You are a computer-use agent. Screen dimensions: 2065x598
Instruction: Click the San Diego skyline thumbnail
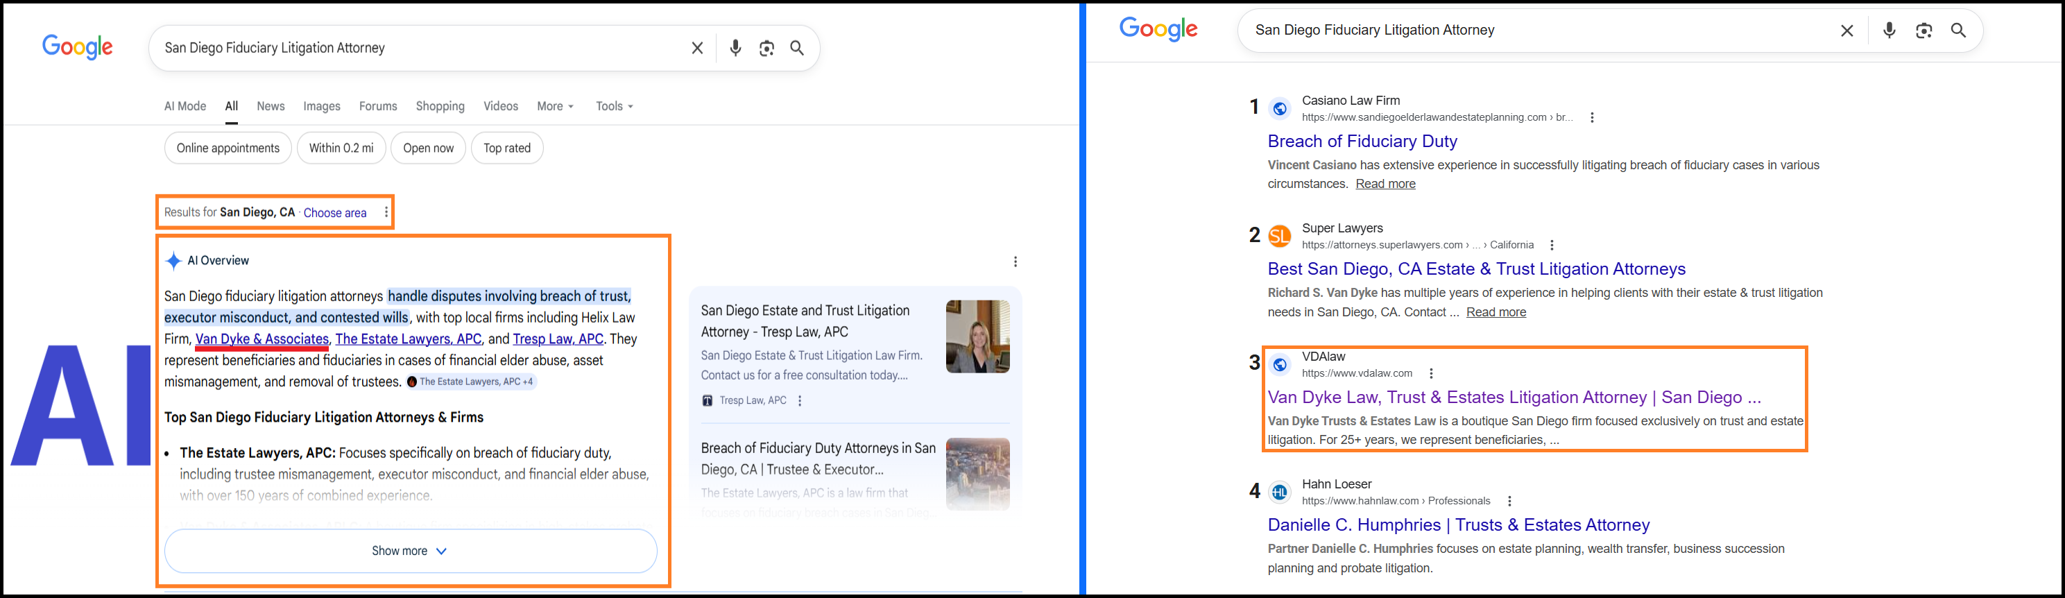977,475
